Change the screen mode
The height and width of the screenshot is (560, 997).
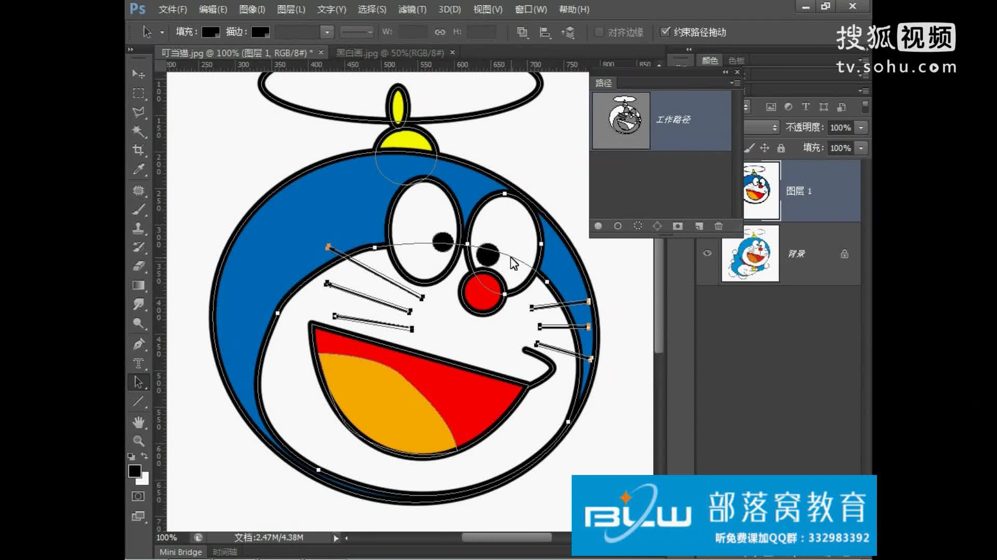pyautogui.click(x=138, y=516)
